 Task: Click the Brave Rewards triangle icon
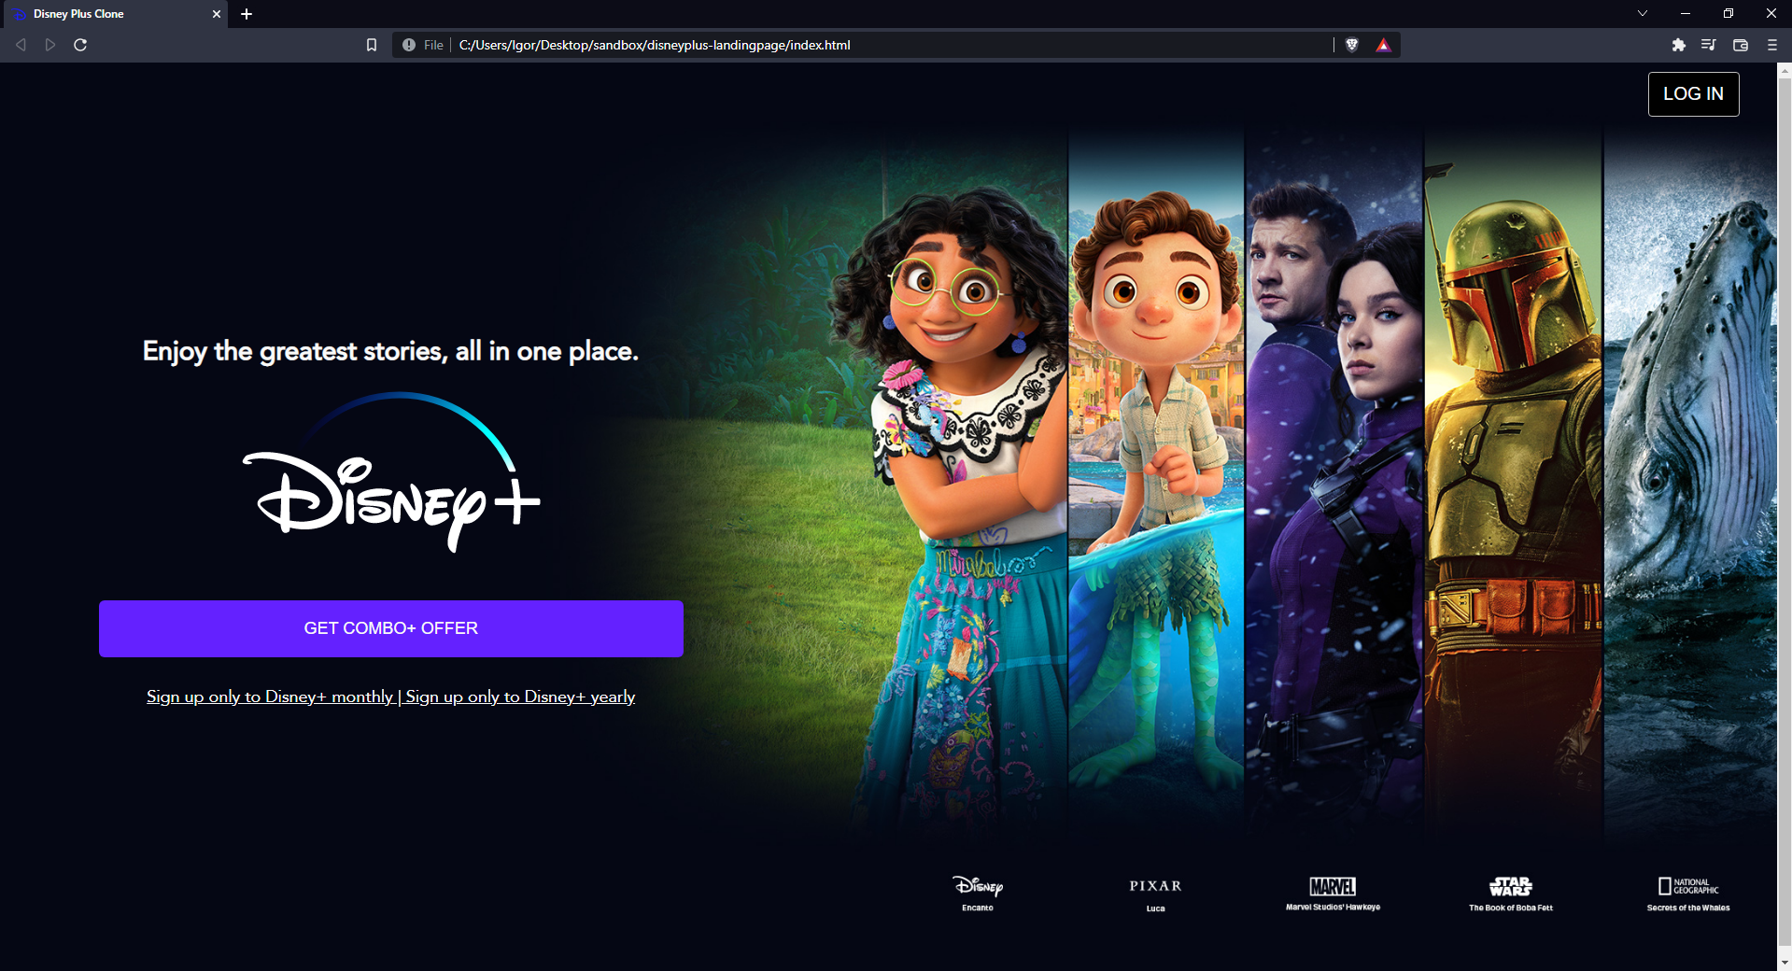point(1384,44)
